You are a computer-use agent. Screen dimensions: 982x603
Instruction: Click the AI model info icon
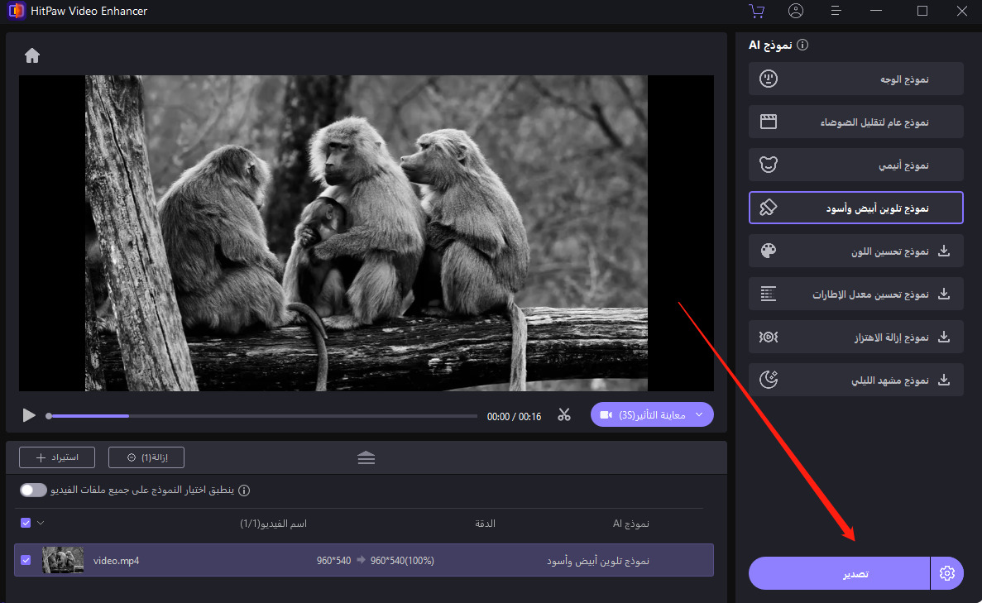click(x=802, y=45)
